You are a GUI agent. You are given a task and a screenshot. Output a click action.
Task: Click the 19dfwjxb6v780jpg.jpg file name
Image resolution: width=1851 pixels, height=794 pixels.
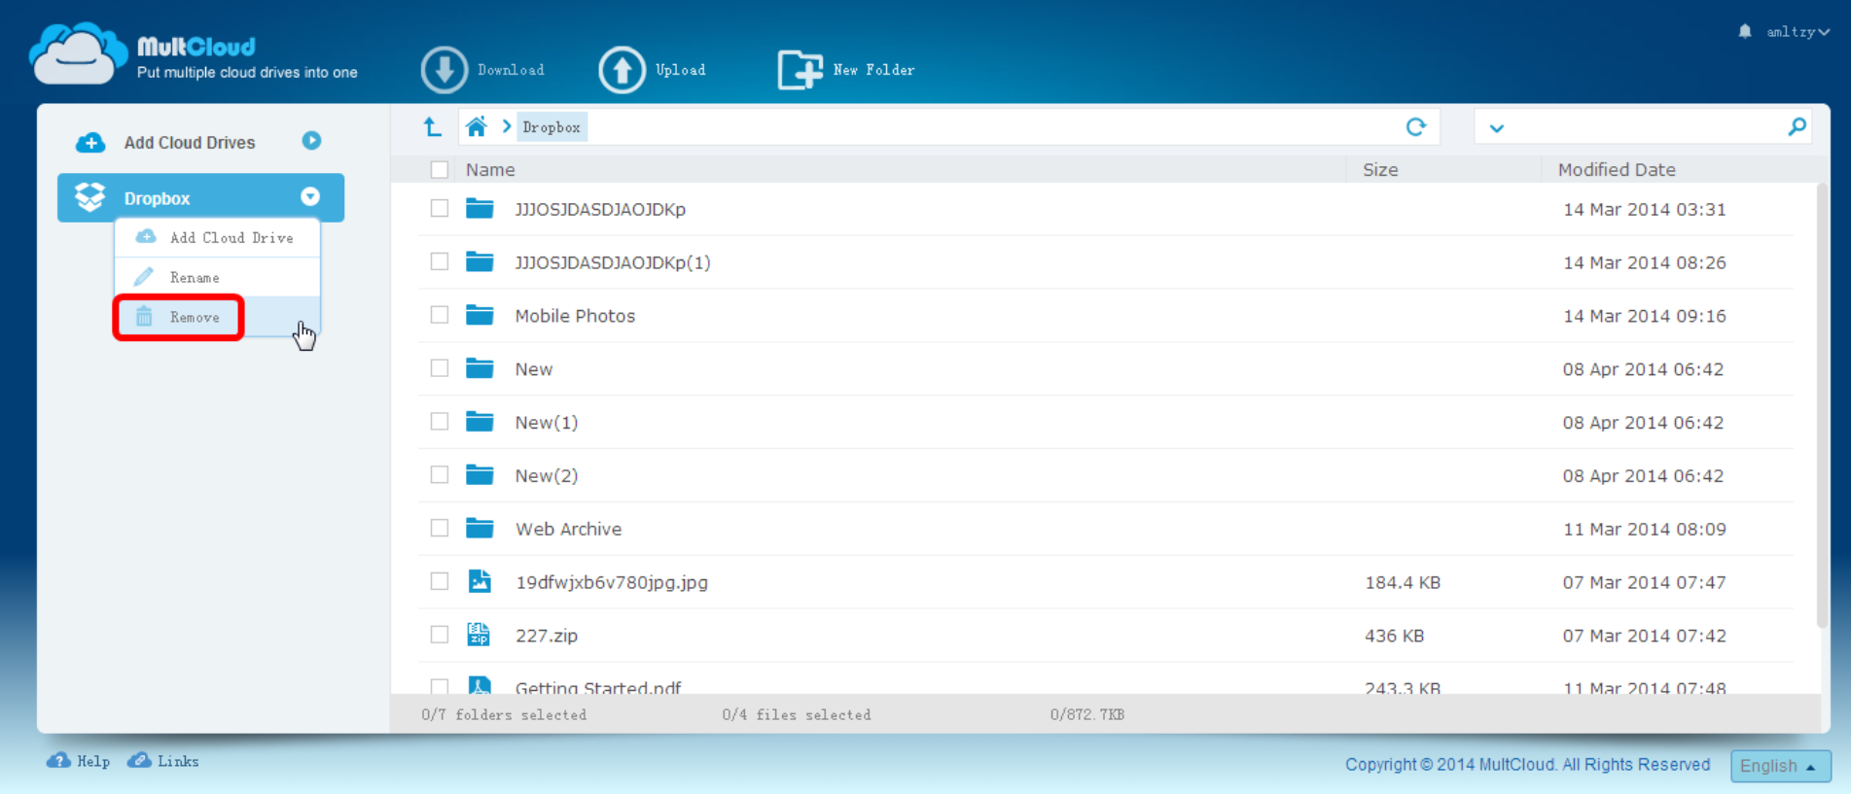click(612, 582)
